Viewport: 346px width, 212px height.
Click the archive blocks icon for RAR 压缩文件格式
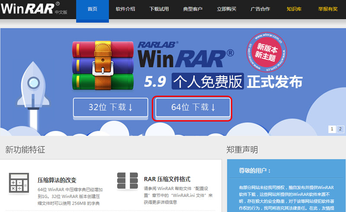[128, 181]
